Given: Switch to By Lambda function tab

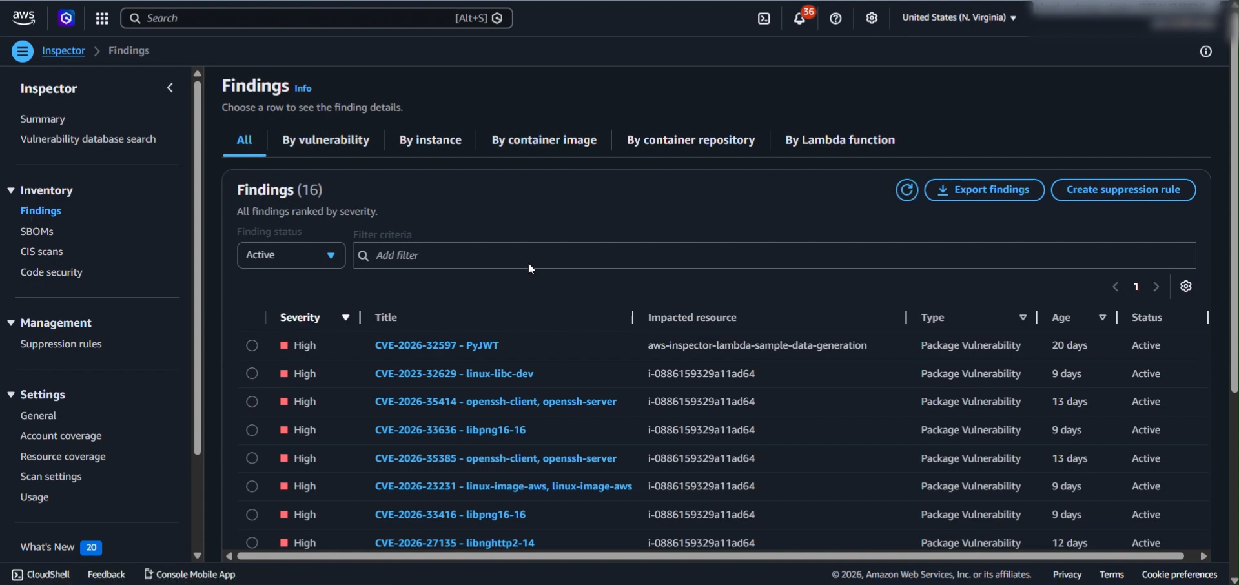Looking at the screenshot, I should (839, 140).
